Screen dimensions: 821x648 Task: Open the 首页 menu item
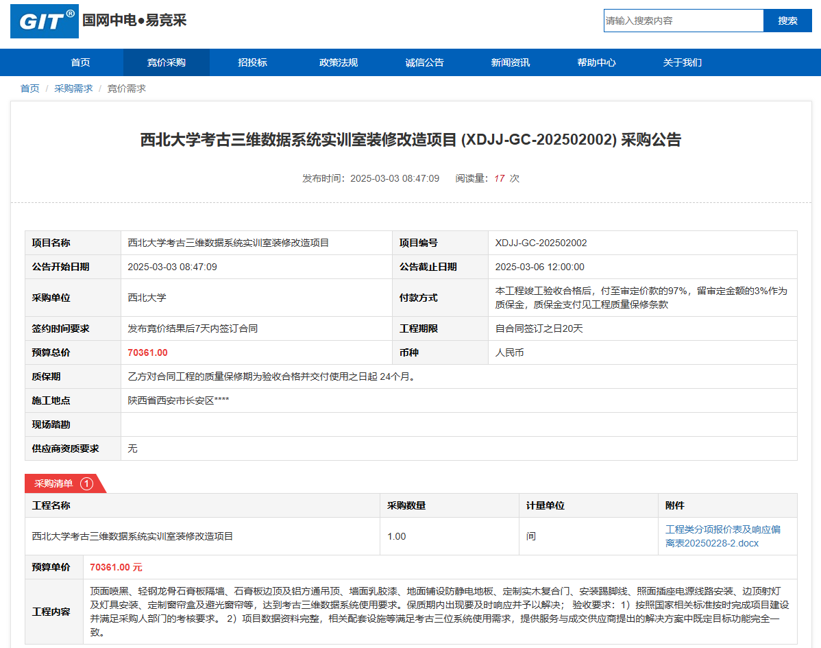click(80, 62)
